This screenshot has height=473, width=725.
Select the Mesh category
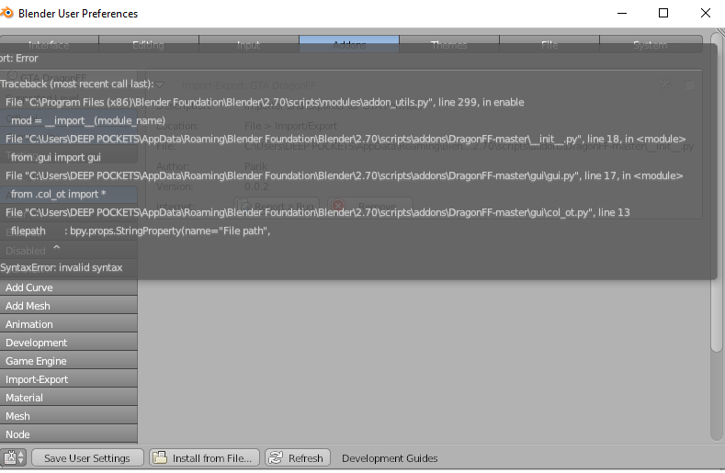[x=68, y=416]
